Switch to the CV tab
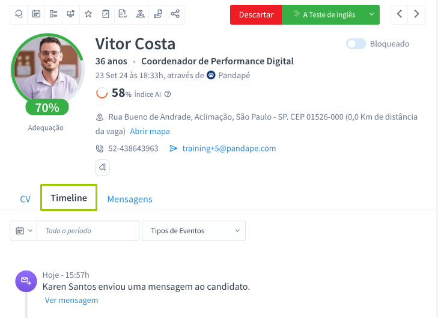 (x=25, y=199)
